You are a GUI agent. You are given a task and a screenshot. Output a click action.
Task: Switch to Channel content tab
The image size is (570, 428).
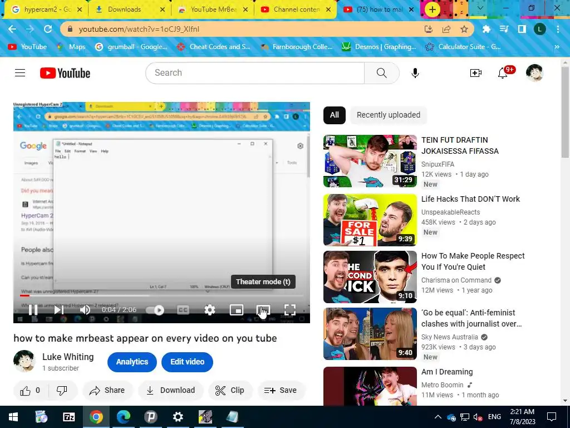(296, 9)
